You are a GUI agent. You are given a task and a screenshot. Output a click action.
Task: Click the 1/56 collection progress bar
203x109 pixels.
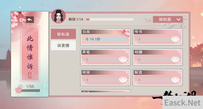click(x=31, y=91)
